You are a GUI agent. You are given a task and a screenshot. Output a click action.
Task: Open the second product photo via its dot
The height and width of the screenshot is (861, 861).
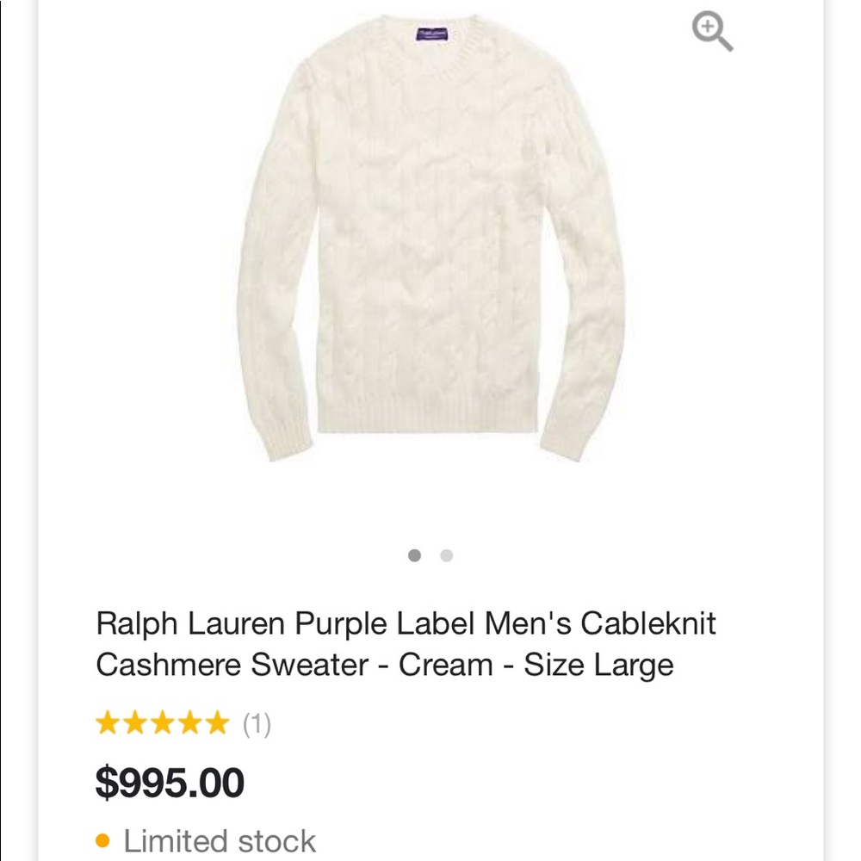coord(446,555)
